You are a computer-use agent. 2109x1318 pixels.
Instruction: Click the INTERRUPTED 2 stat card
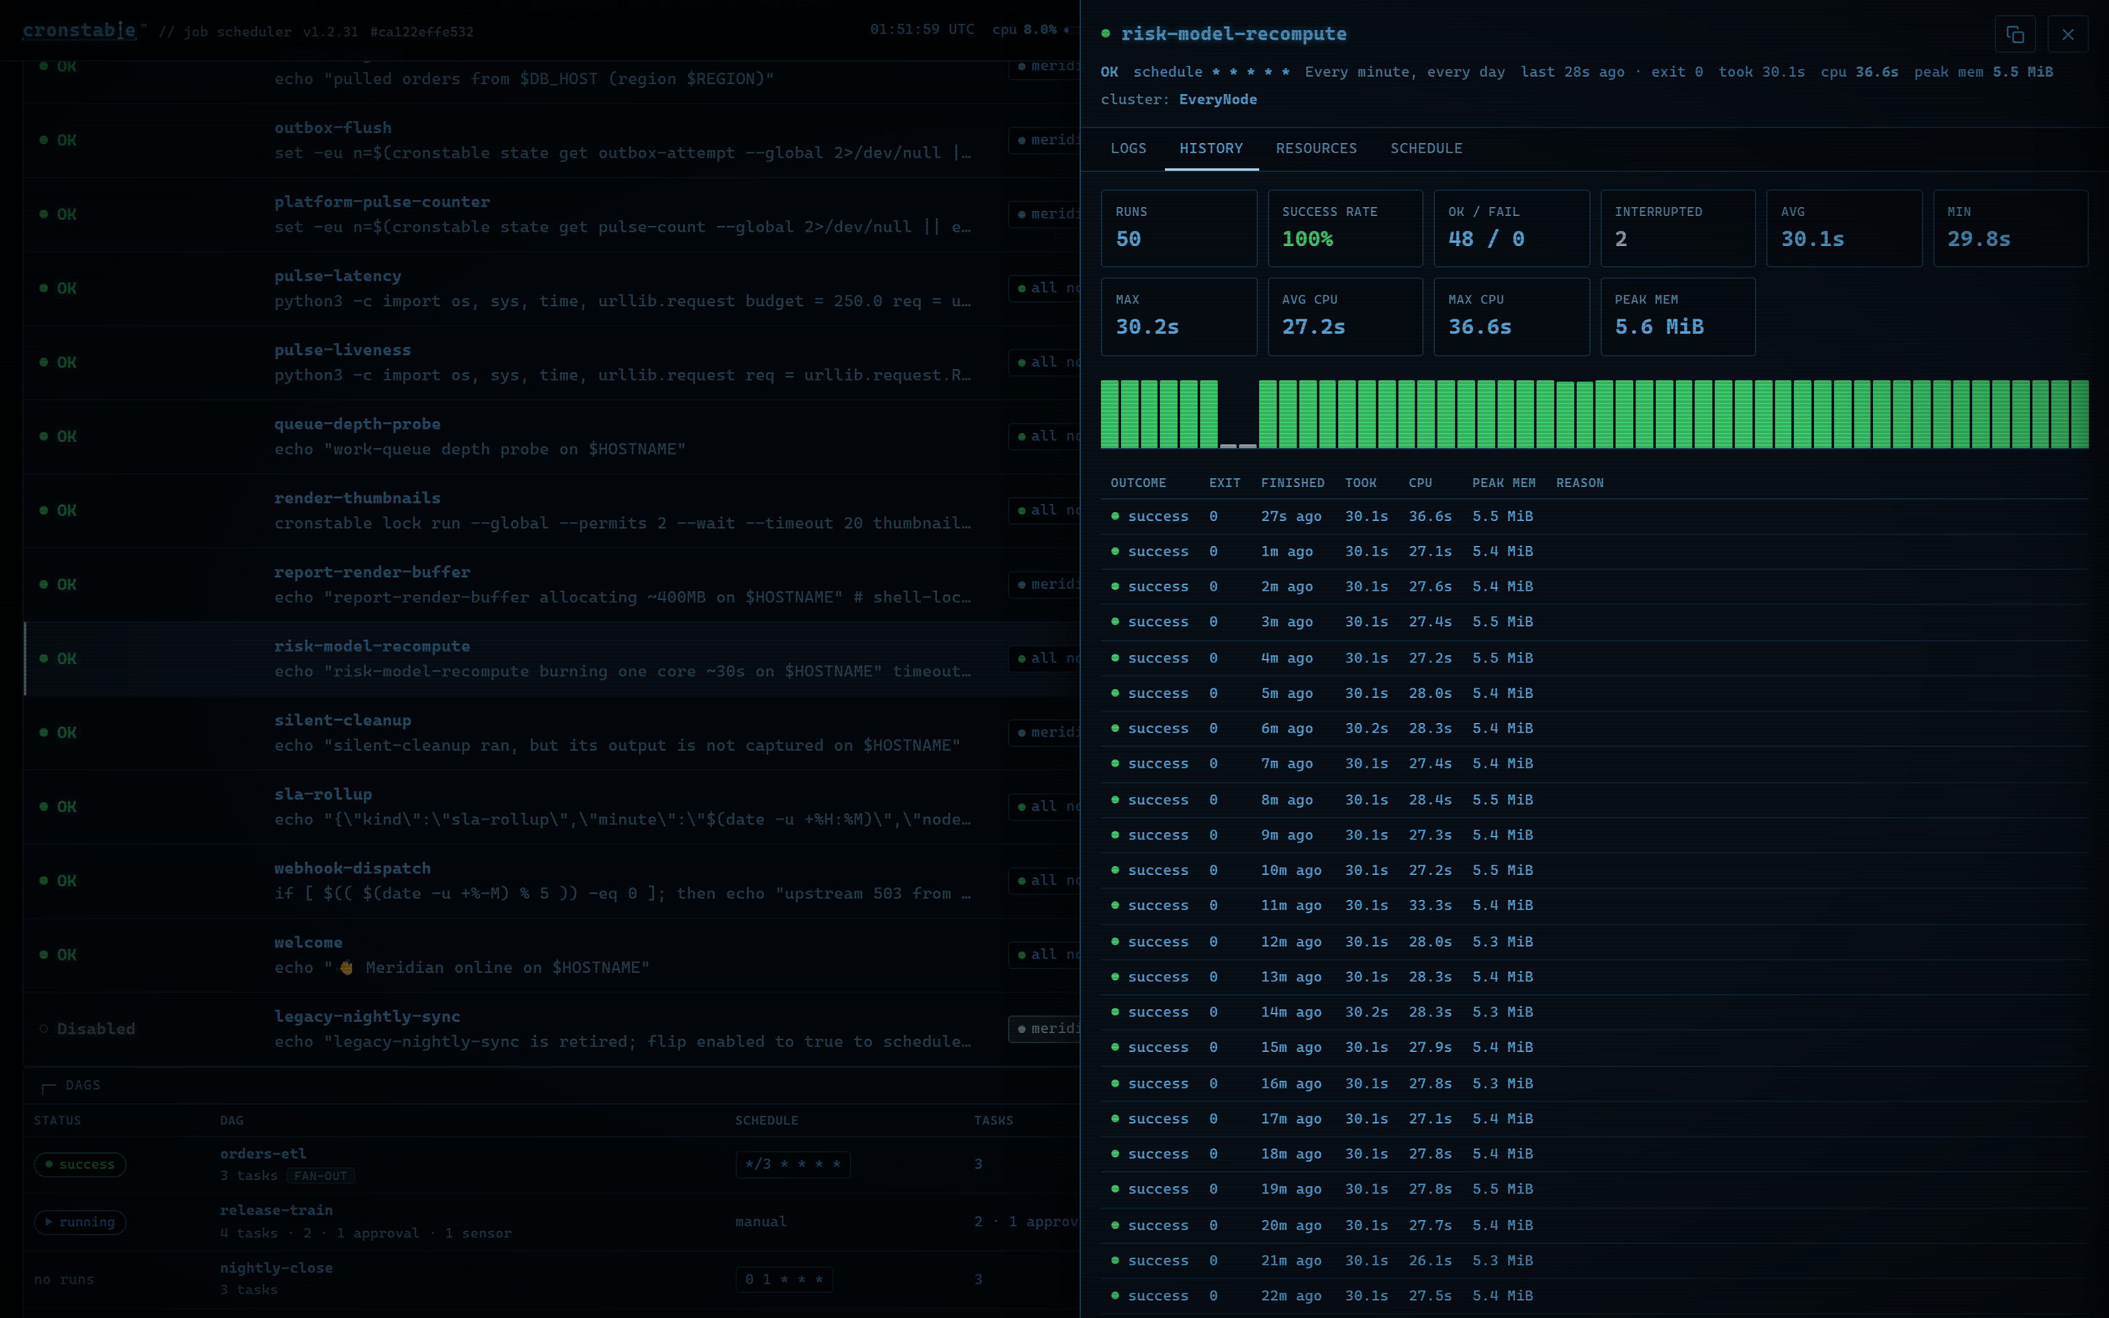[1678, 228]
